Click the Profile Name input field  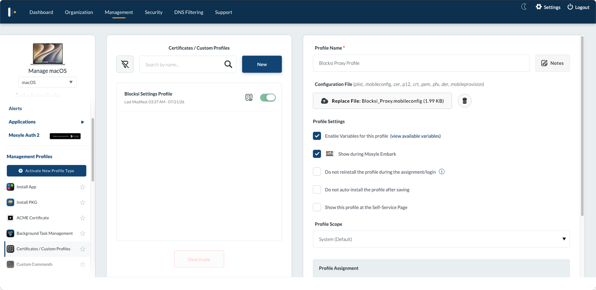coord(421,63)
